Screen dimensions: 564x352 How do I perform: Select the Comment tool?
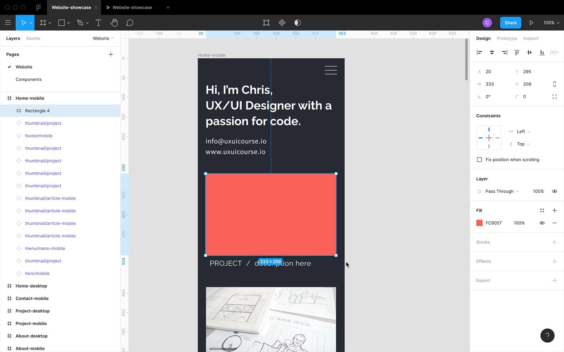(130, 23)
